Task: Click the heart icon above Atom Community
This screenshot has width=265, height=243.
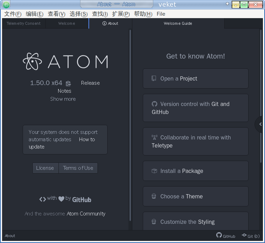Action: pos(61,199)
